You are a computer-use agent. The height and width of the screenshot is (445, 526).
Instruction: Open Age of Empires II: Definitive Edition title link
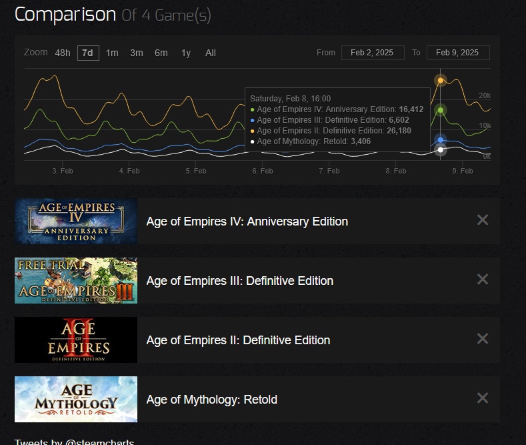(238, 340)
